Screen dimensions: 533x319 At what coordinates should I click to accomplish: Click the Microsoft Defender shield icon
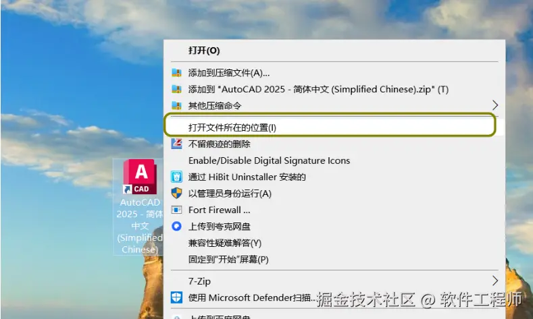coord(176,297)
